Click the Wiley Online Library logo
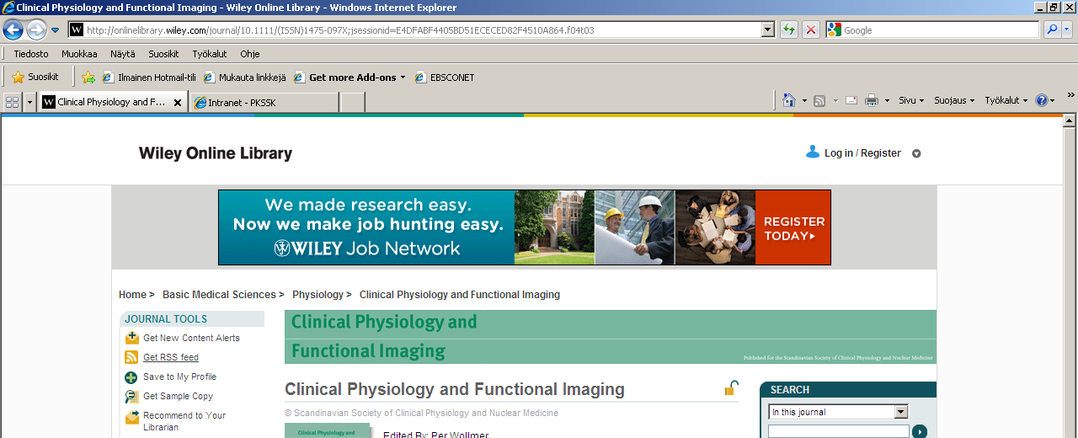 coord(216,153)
